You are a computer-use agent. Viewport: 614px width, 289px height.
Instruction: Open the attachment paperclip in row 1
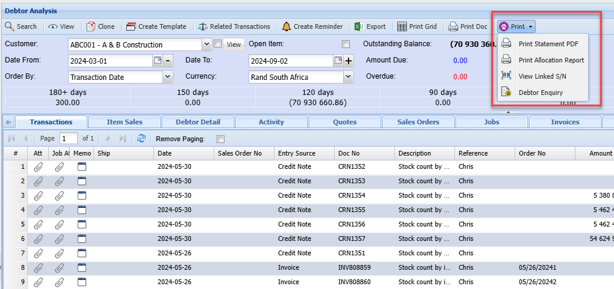click(x=39, y=166)
